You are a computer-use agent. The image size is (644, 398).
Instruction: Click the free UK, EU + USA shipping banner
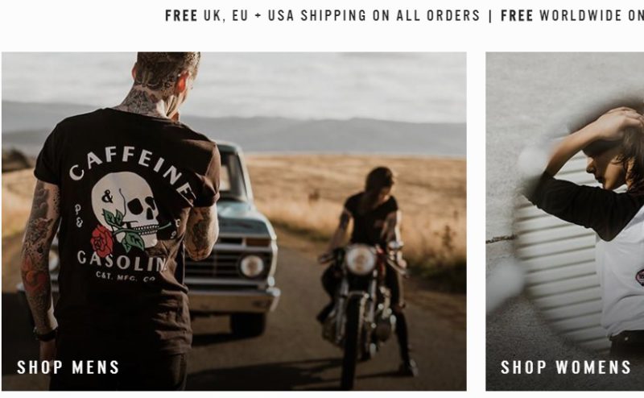[323, 15]
